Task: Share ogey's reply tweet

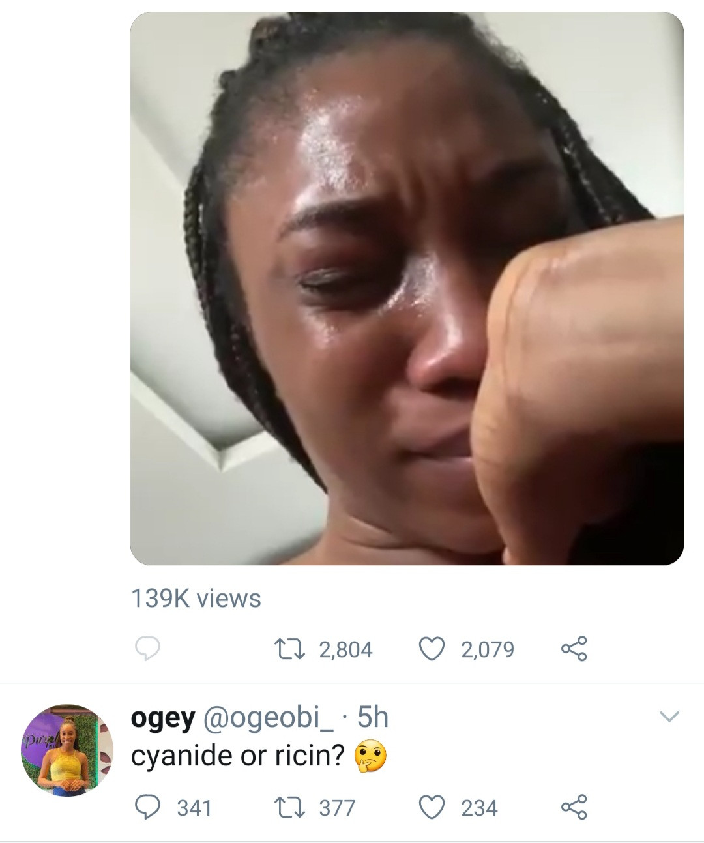Action: (x=574, y=808)
